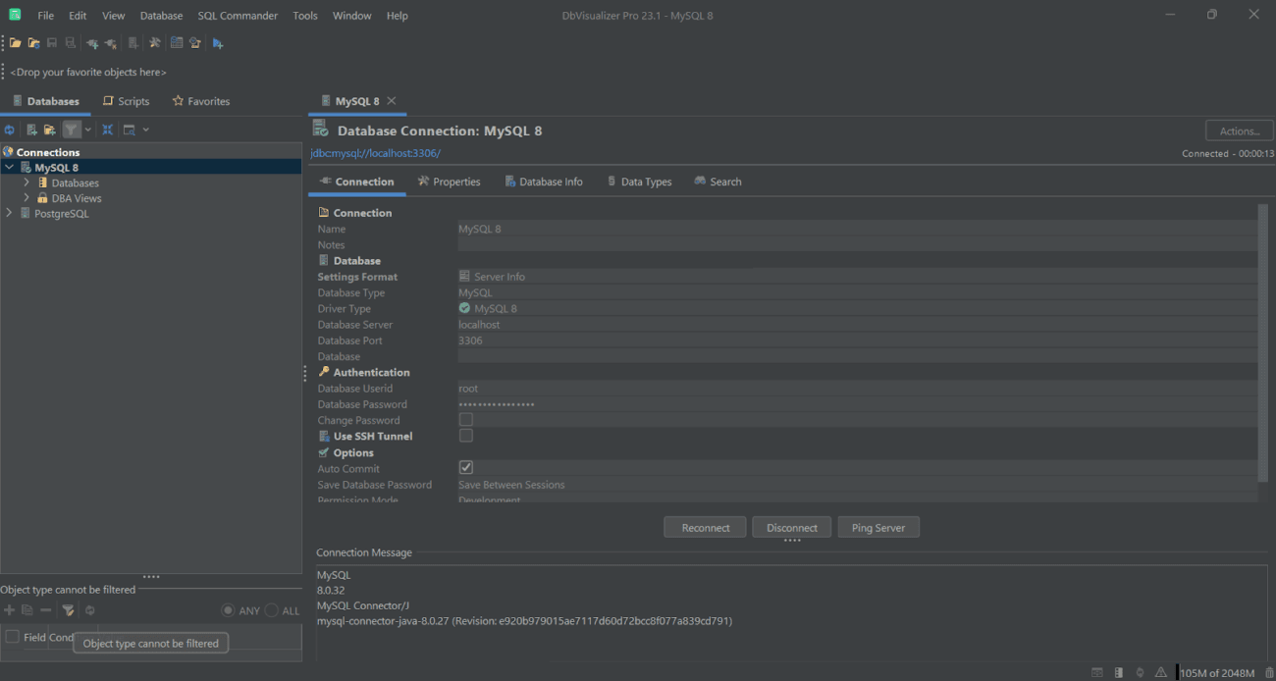
Task: Click the collapse-all icon in the Databases panel
Action: (x=108, y=129)
